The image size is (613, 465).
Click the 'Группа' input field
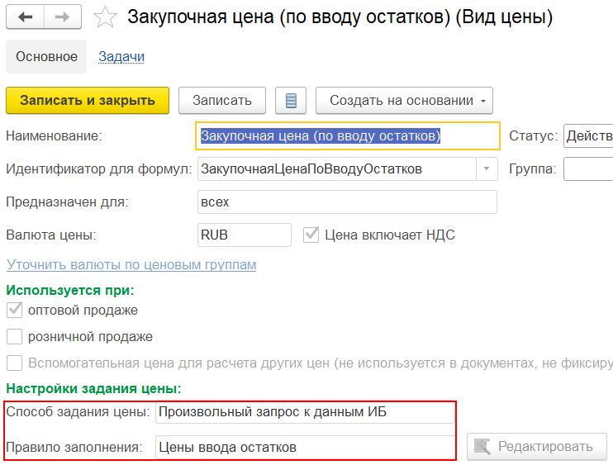(x=587, y=169)
